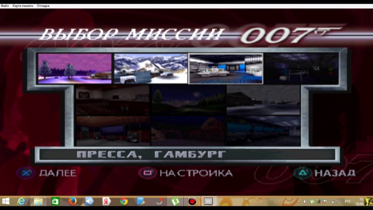Click the triangle button icon beside НАЗАД
The height and width of the screenshot is (210, 373).
303,173
